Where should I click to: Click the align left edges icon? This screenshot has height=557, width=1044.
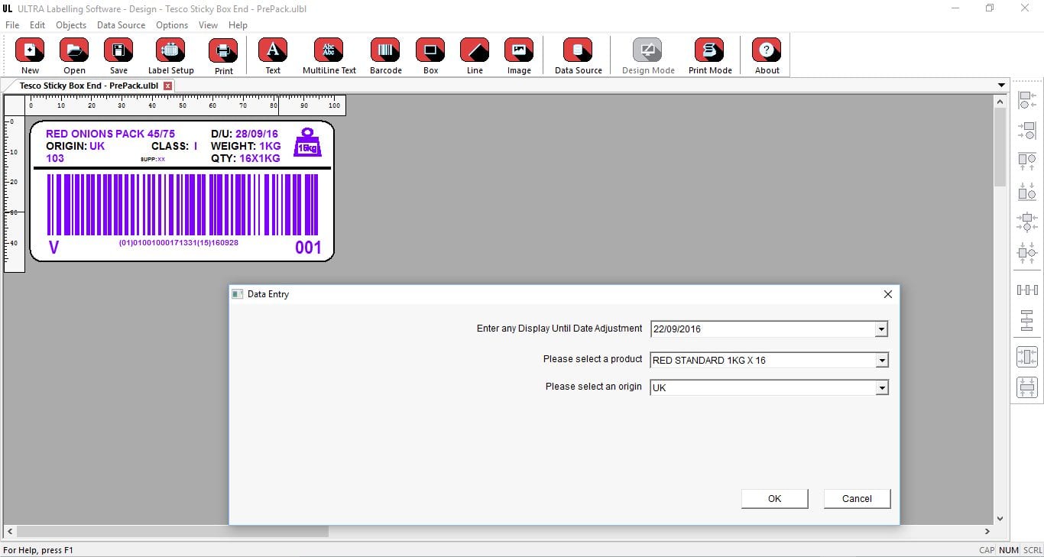click(1027, 99)
